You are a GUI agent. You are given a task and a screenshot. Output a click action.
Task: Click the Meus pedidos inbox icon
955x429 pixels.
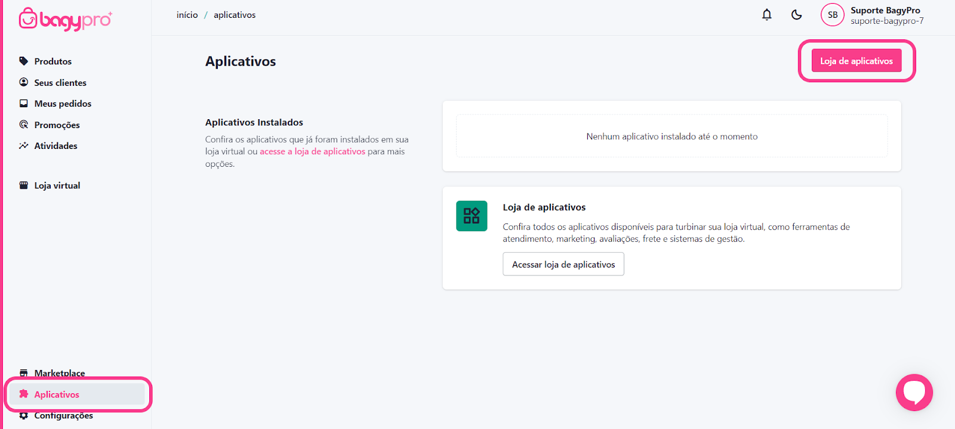[24, 103]
